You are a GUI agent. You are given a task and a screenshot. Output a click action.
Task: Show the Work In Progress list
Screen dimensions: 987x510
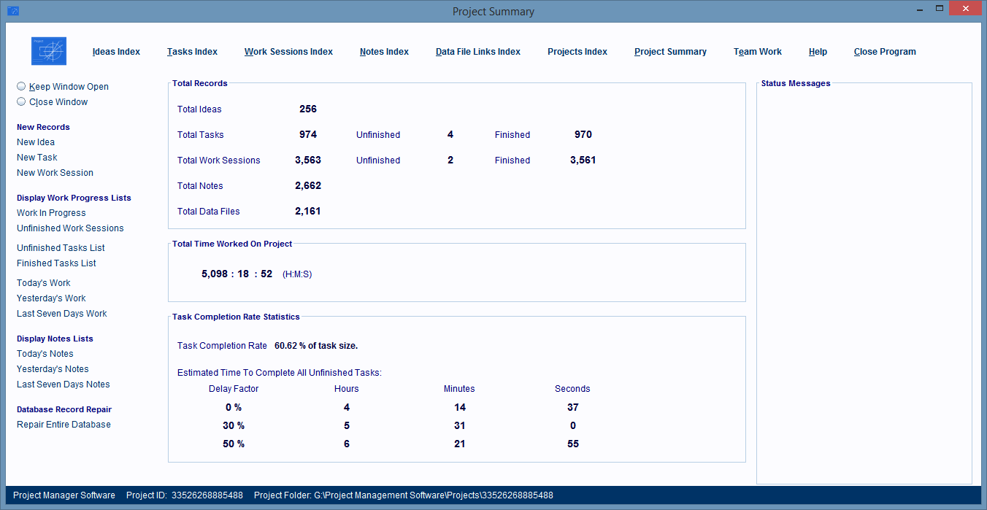coord(51,213)
